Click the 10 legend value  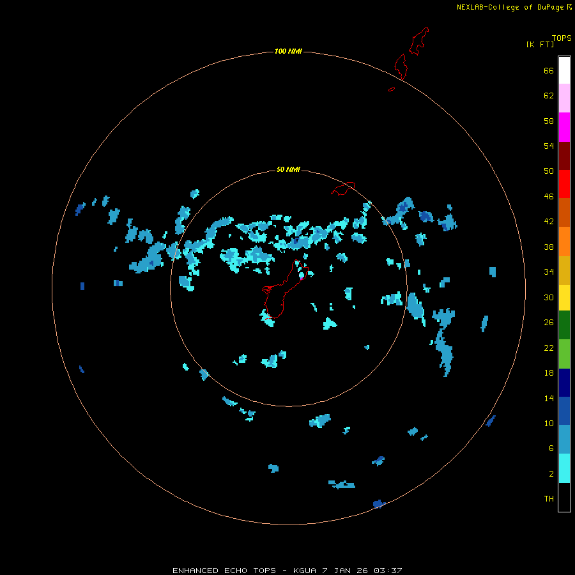(x=549, y=423)
